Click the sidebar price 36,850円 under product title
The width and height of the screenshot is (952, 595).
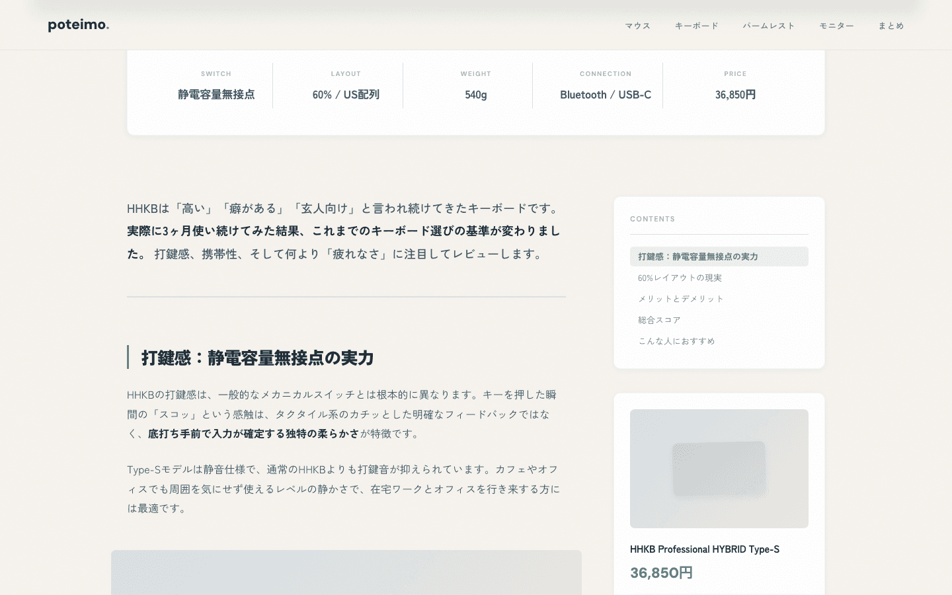[x=661, y=573]
